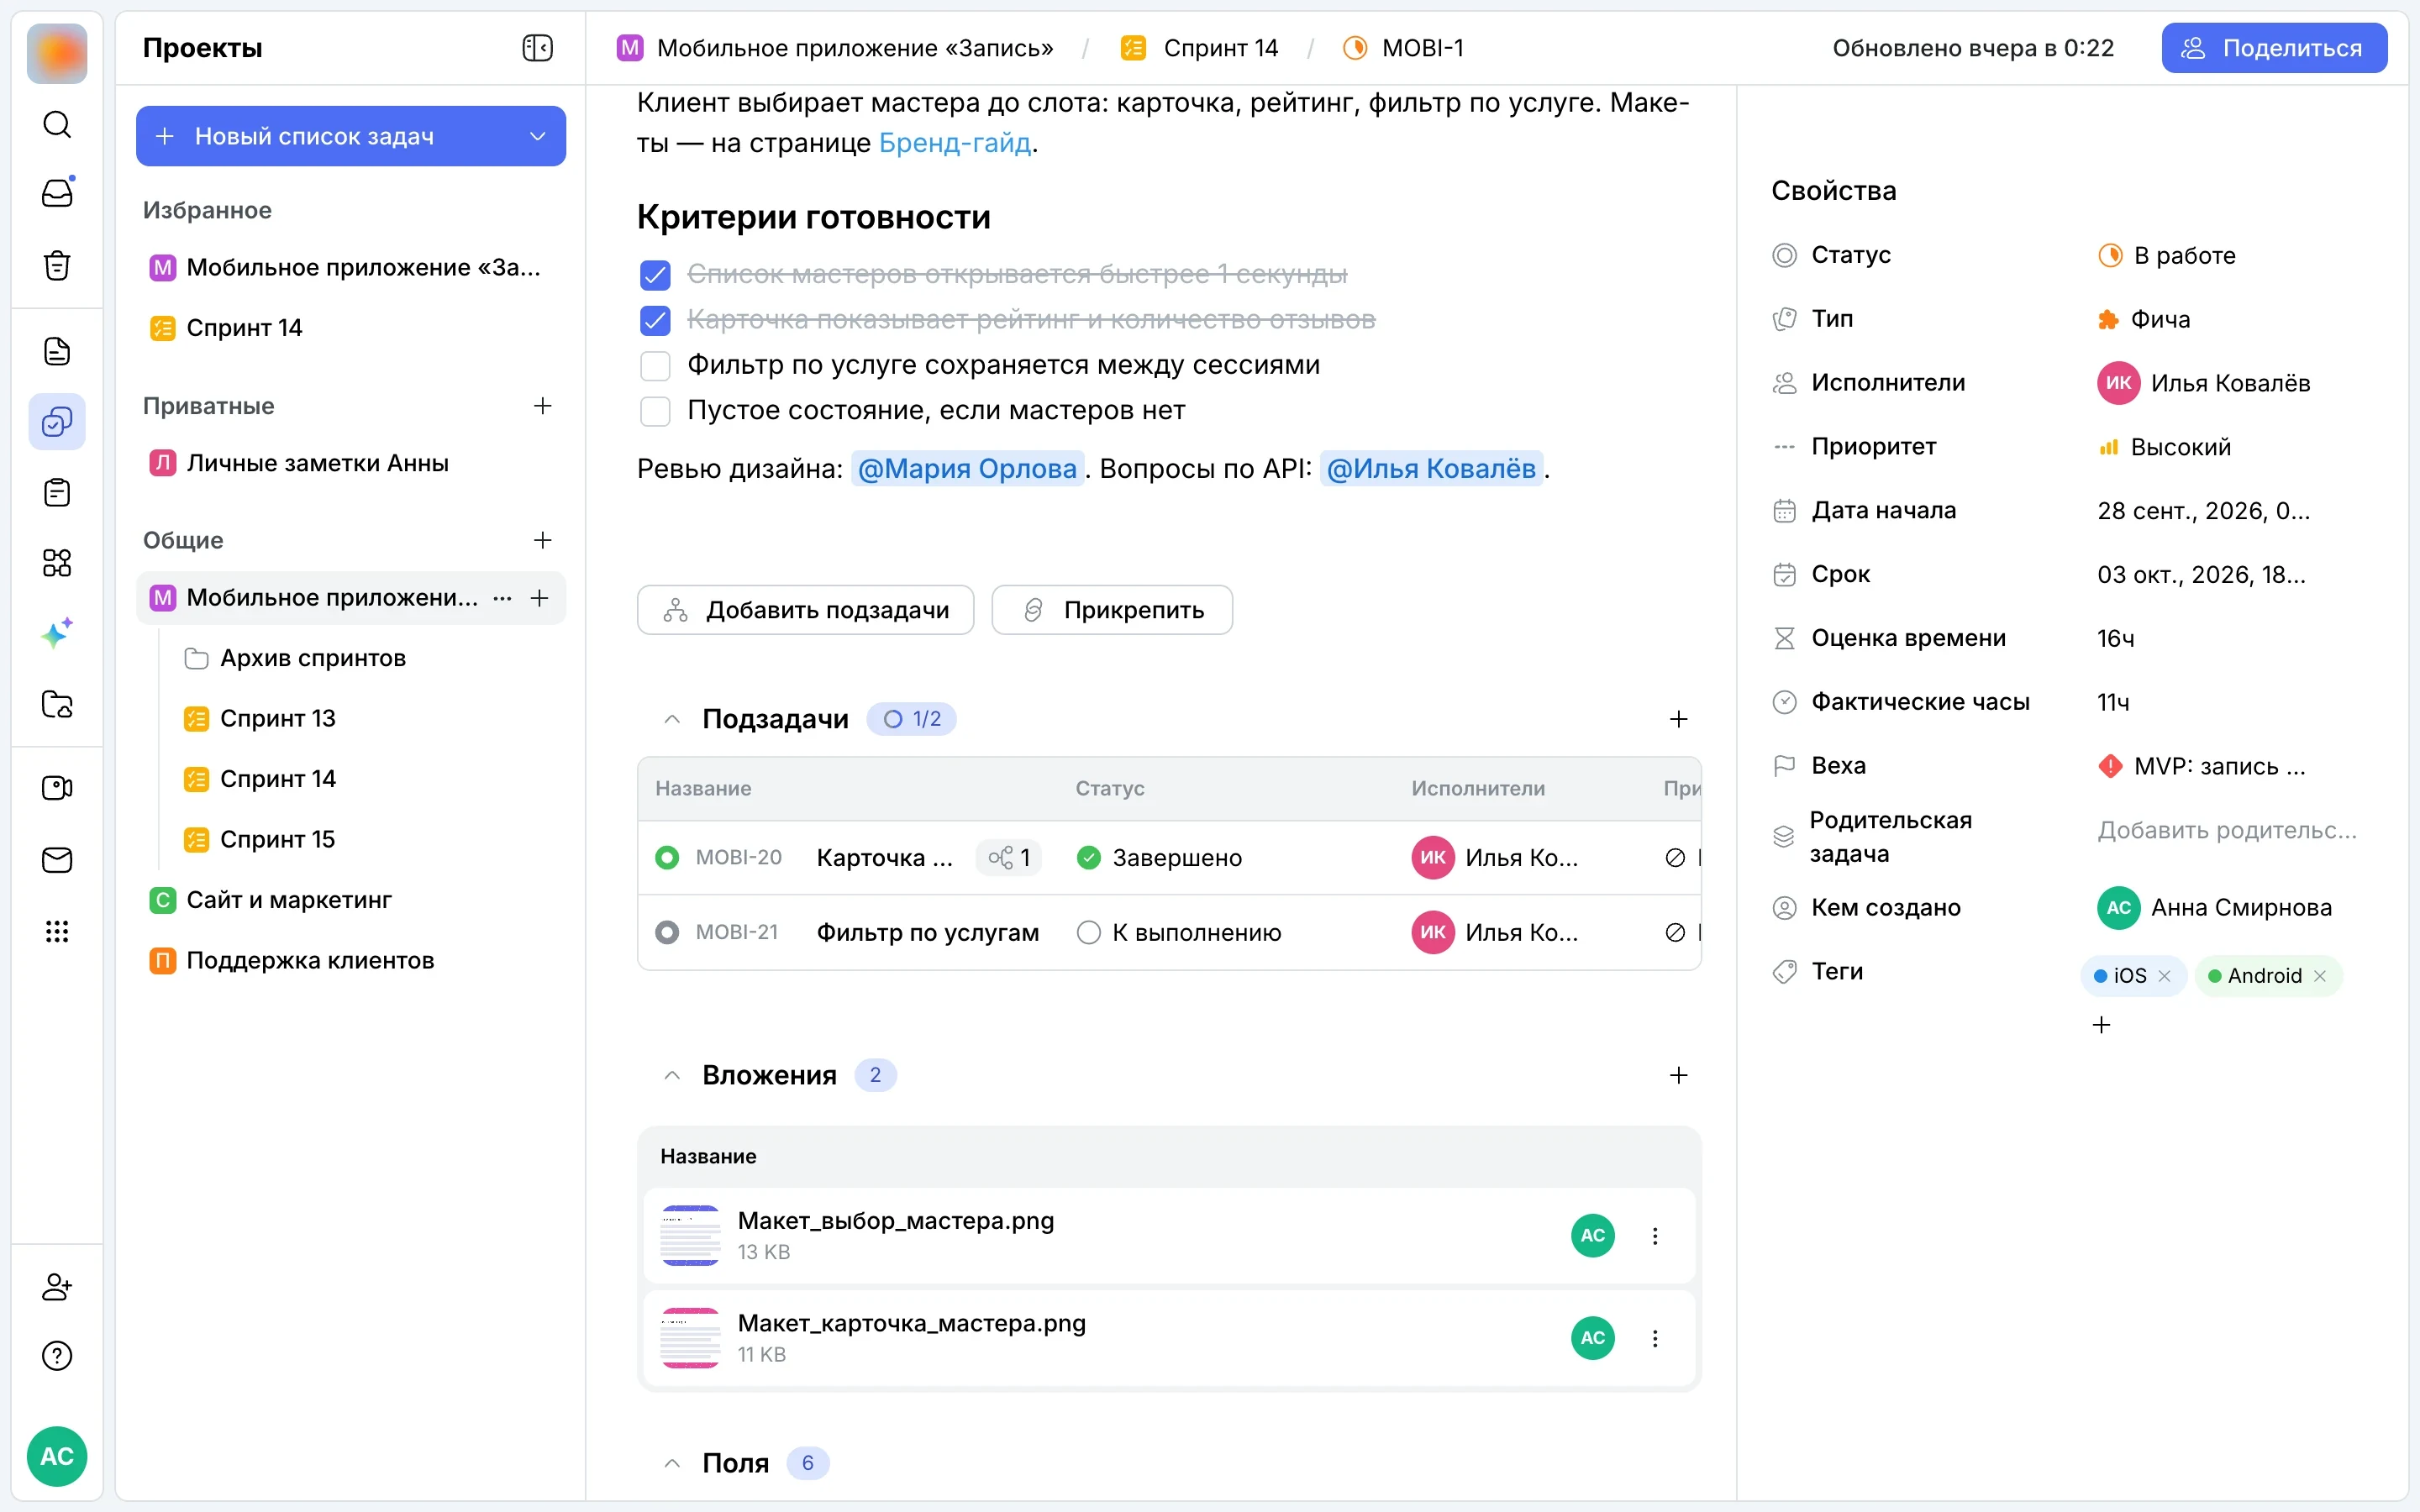The image size is (2420, 1512).
Task: Open the trash bin icon
Action: (x=57, y=265)
